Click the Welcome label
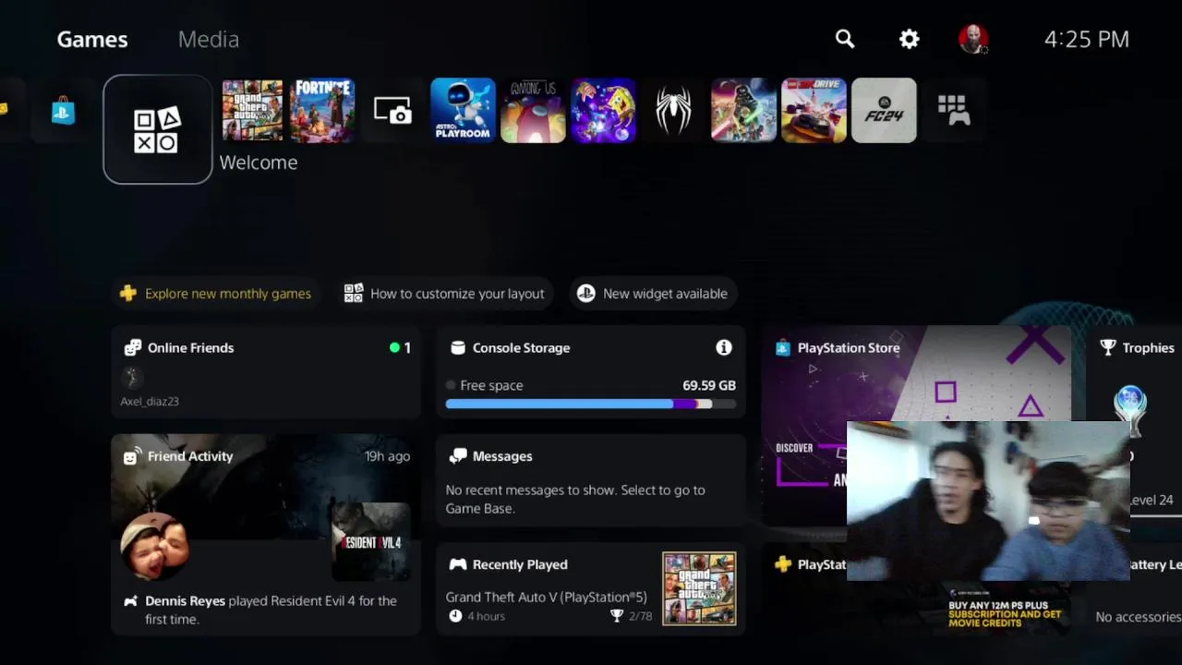 coord(259,162)
